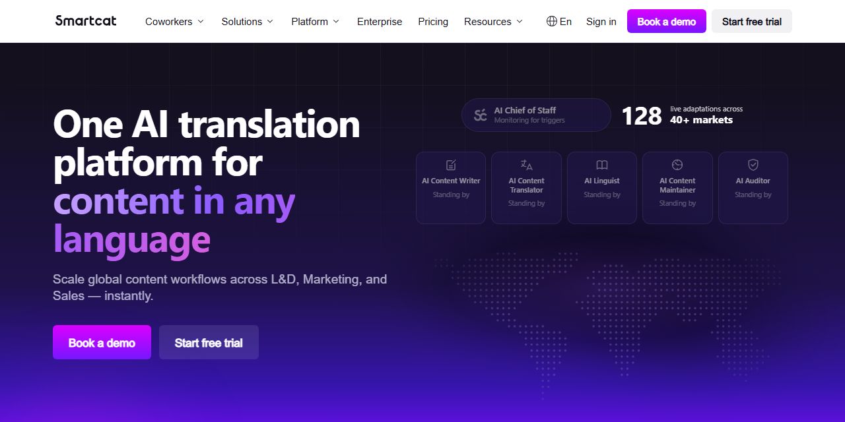Click Book a demo in the header
Screen dimensions: 845x422
pyautogui.click(x=667, y=21)
